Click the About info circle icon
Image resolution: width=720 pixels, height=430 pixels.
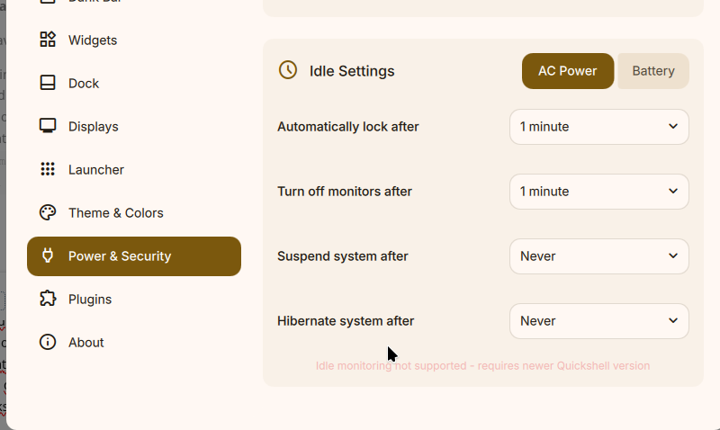[48, 342]
